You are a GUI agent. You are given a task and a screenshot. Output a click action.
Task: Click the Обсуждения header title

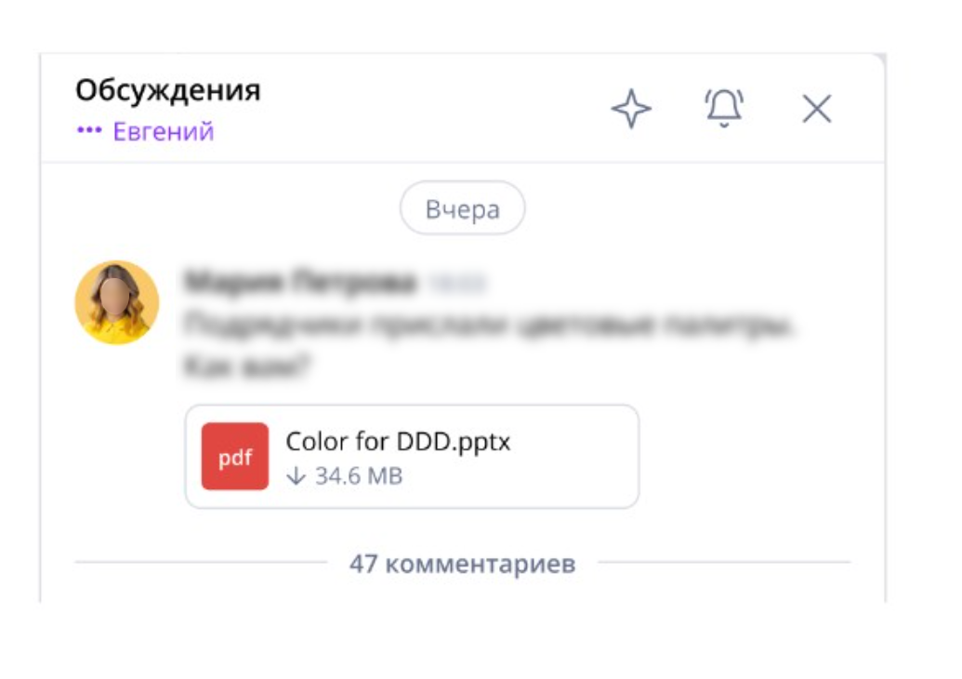click(167, 91)
